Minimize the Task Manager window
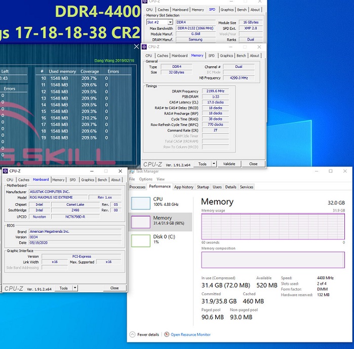 click(317, 171)
